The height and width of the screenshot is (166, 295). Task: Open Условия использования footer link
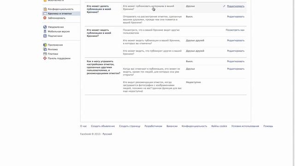pyautogui.click(x=245, y=126)
